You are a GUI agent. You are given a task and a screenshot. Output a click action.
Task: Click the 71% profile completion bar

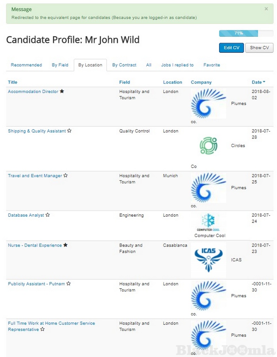tap(246, 33)
